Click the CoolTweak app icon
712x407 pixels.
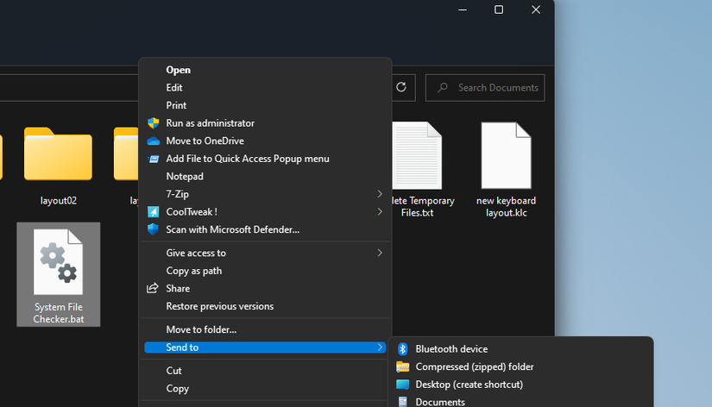tap(154, 212)
